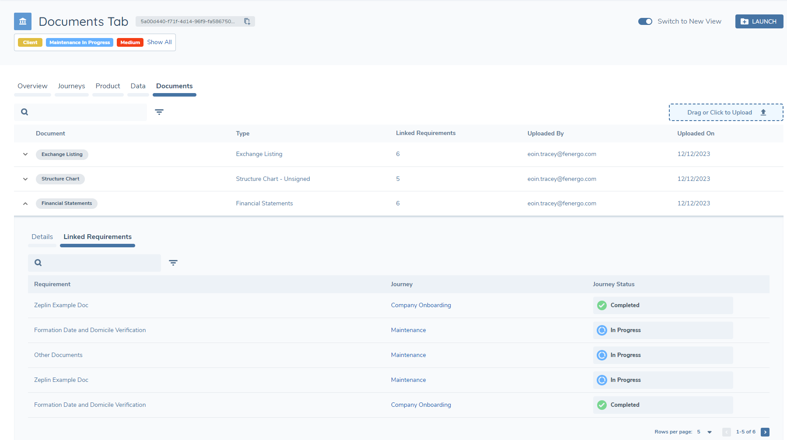Go to next page of requirements
Image resolution: width=787 pixels, height=440 pixels.
click(765, 432)
